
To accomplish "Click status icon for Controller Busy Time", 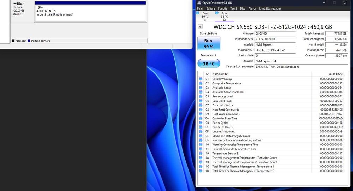I will (x=201, y=119).
